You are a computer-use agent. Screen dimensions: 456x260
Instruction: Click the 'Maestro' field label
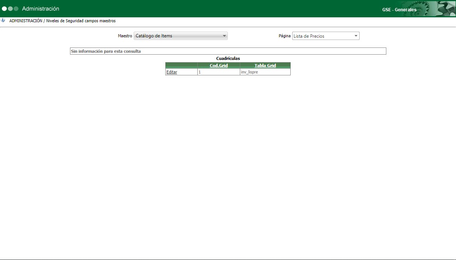pos(125,36)
